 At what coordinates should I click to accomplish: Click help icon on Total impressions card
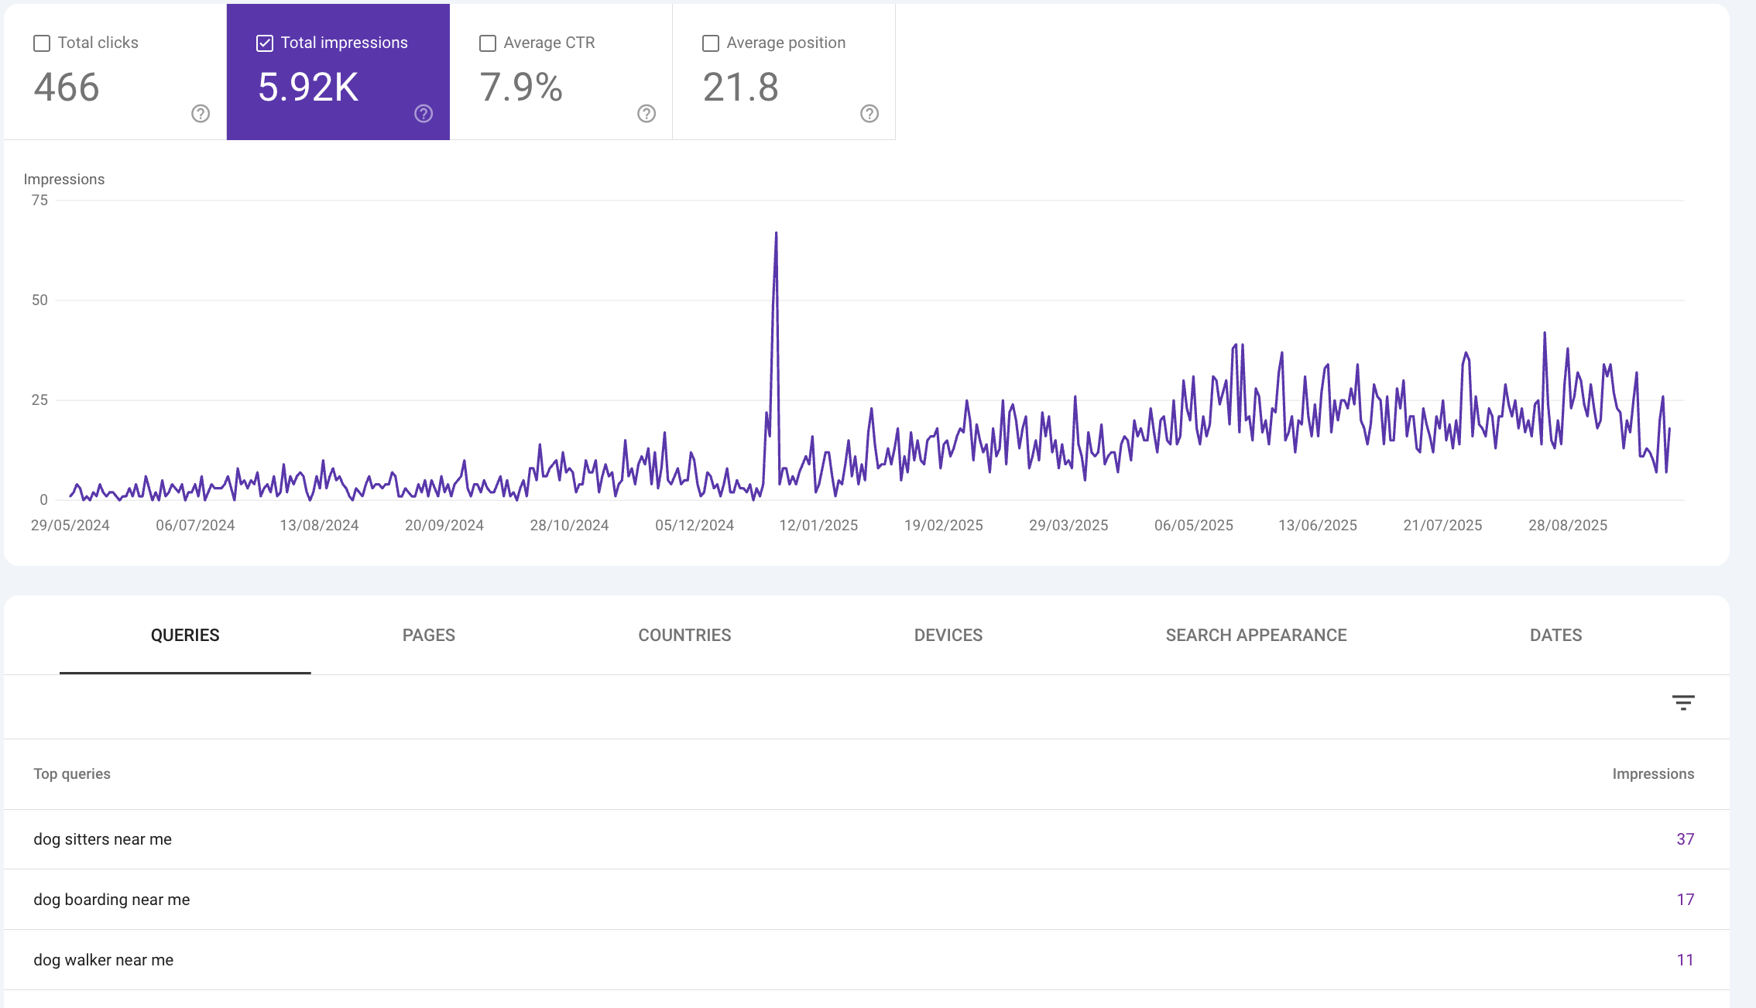424,114
